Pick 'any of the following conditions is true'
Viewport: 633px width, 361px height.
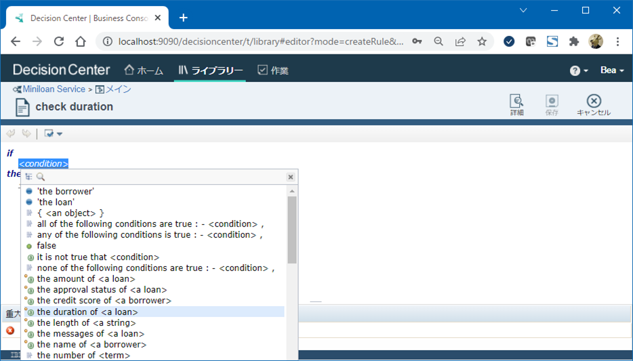coord(150,235)
